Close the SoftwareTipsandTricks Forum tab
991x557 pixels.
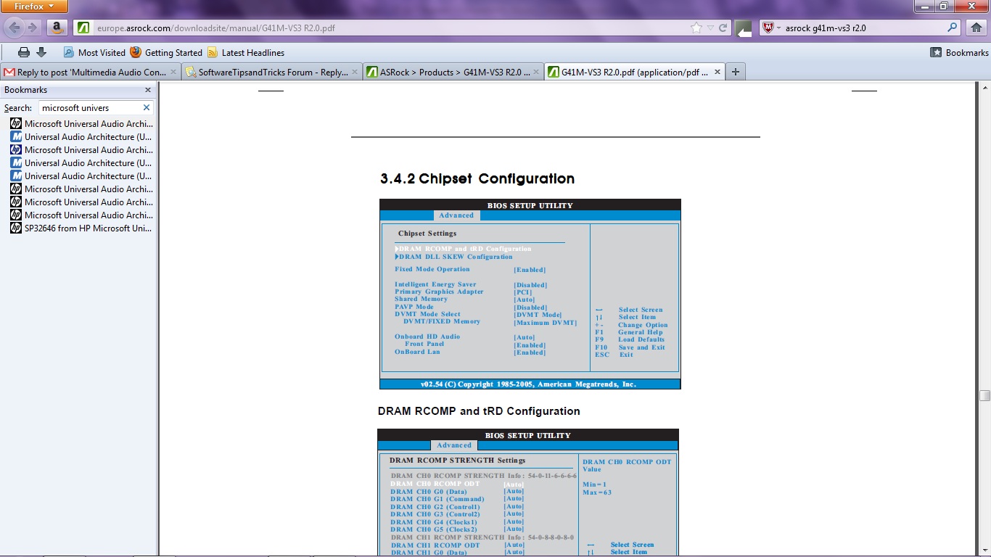[355, 72]
